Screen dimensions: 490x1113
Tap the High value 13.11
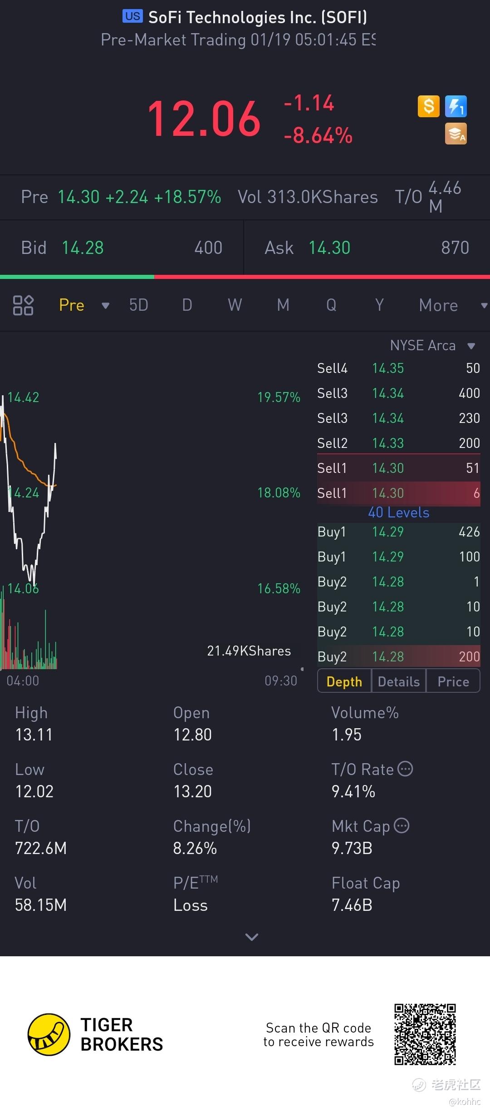tap(34, 735)
